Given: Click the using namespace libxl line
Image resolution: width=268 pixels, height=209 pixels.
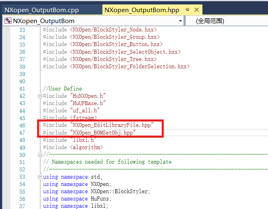Looking at the screenshot, I should (x=76, y=206).
